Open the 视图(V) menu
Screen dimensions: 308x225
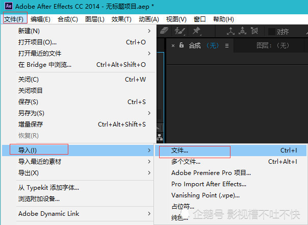pos(176,19)
